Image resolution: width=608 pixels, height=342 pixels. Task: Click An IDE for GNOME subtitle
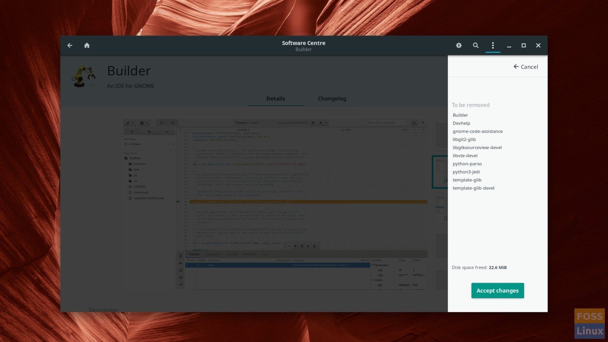tap(130, 86)
